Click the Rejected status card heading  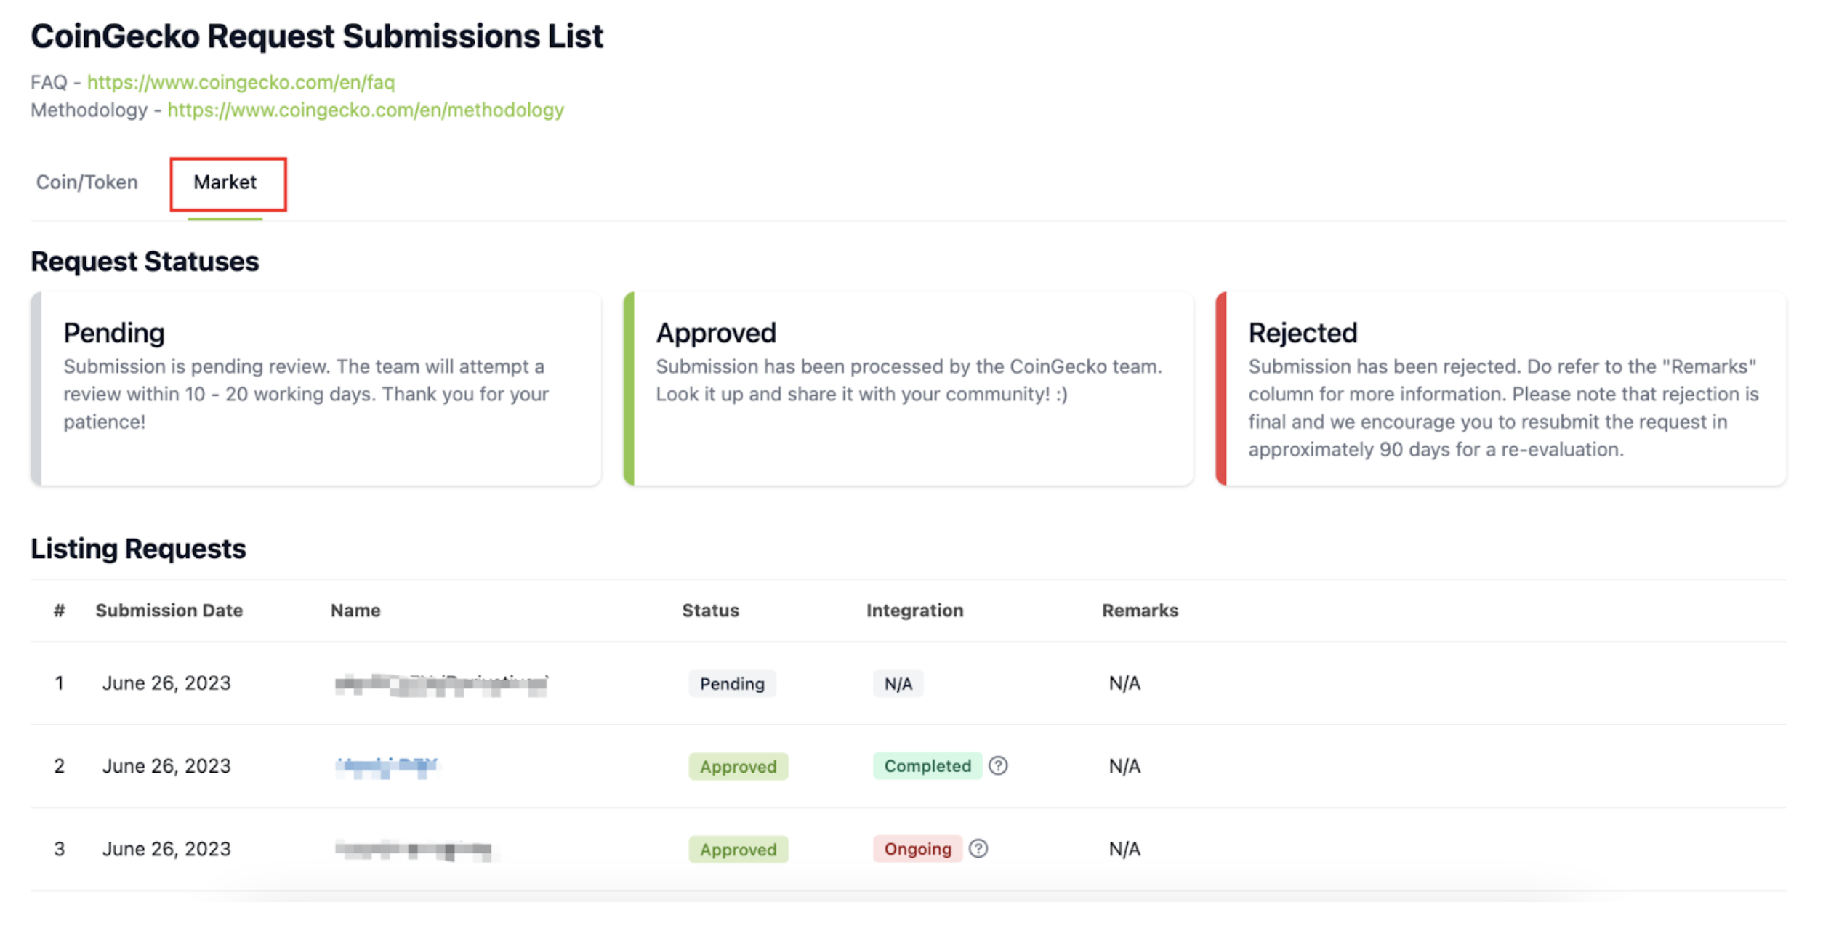tap(1303, 333)
